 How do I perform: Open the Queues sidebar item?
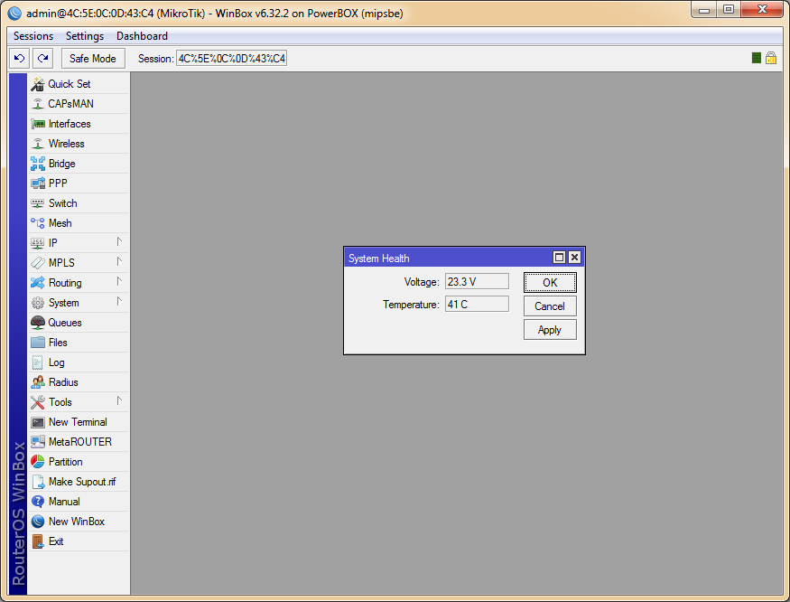(65, 323)
